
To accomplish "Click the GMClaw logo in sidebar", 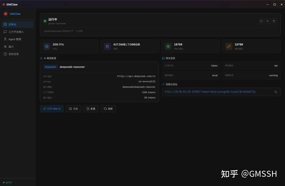I will 6,14.
